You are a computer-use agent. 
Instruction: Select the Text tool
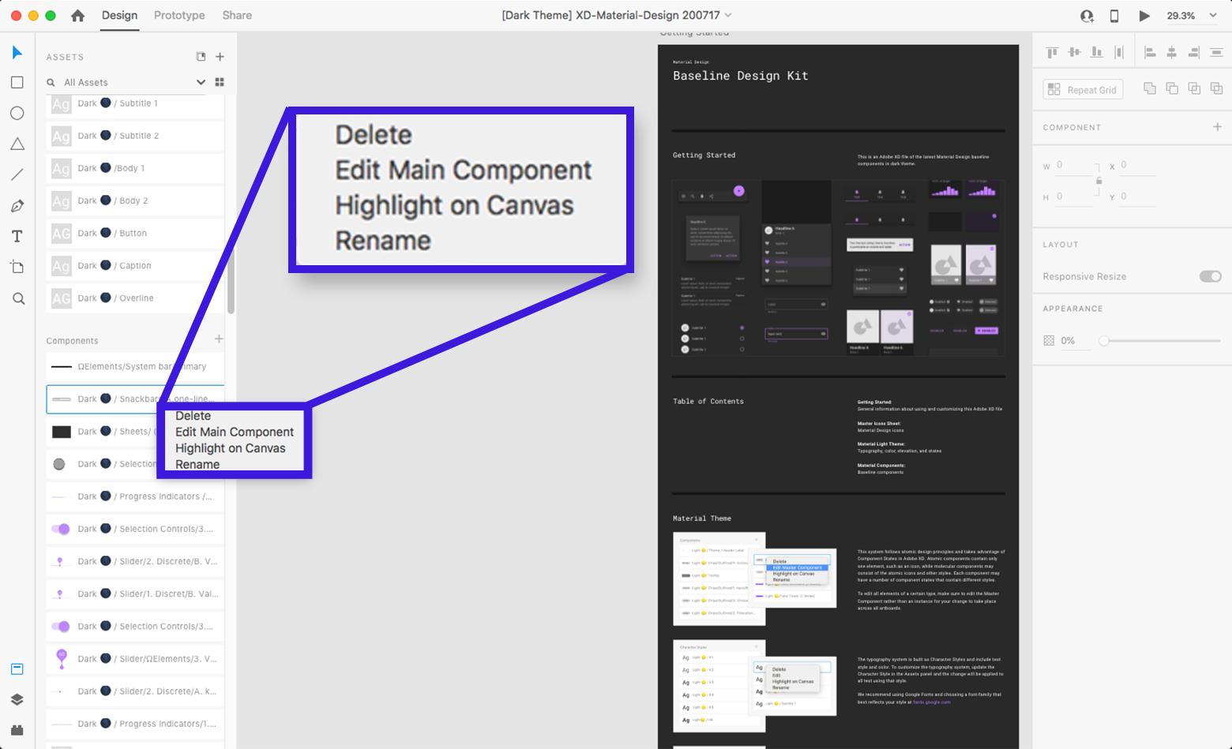17,235
